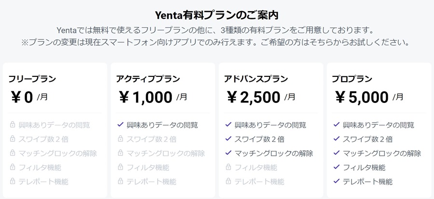Click lock icon beside フリープラン 興味ありデータの閲覧
The width and height of the screenshot is (434, 199).
click(13, 124)
